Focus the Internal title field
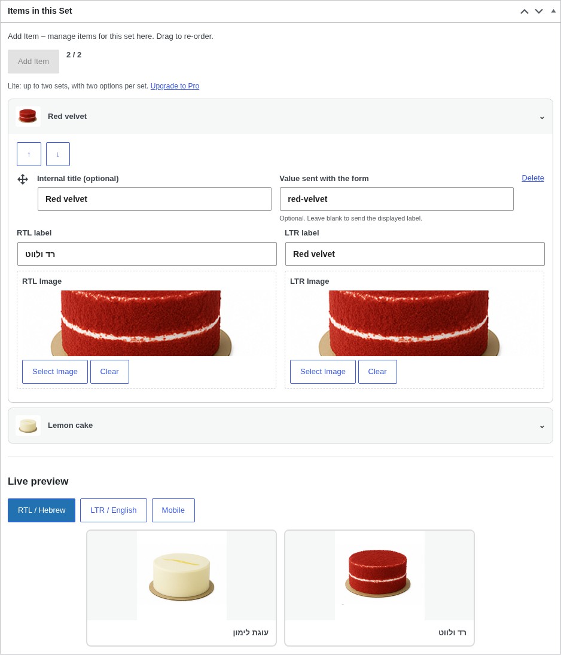The height and width of the screenshot is (655, 561). (x=155, y=199)
